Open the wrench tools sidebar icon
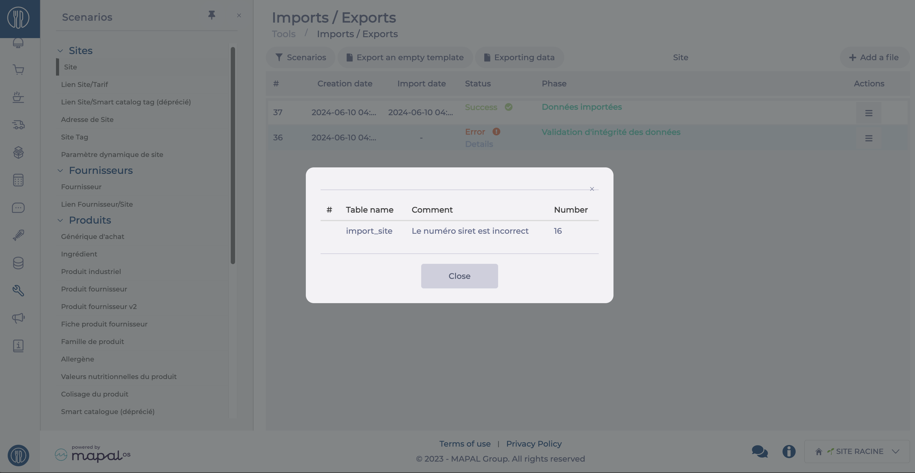The image size is (915, 473). 18,290
